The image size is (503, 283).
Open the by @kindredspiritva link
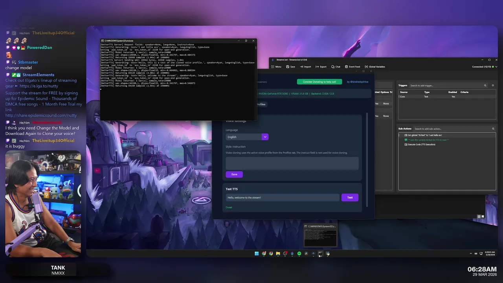(x=358, y=82)
